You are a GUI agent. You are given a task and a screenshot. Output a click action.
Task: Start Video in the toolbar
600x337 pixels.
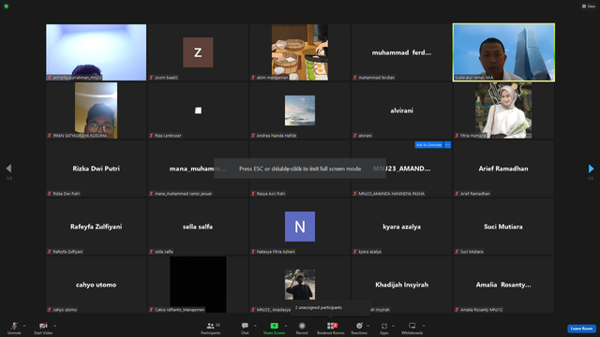tap(43, 328)
